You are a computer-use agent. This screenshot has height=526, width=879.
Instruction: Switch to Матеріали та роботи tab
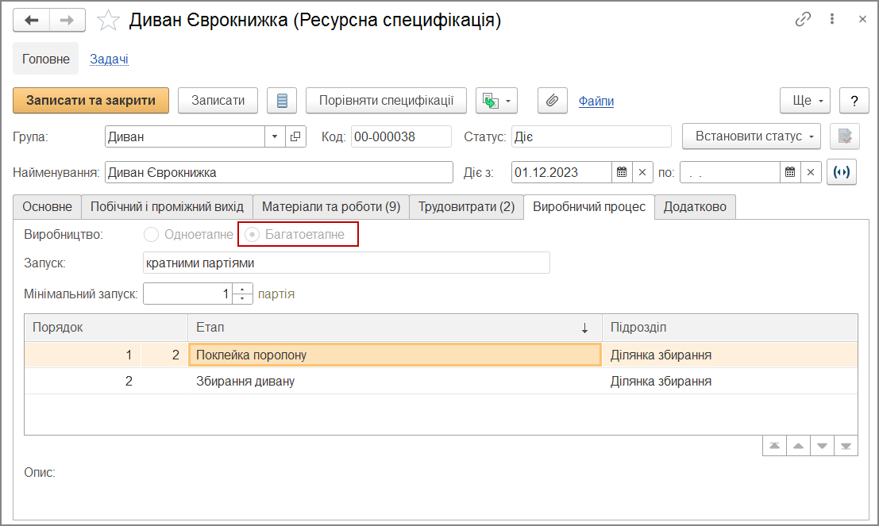pos(331,206)
